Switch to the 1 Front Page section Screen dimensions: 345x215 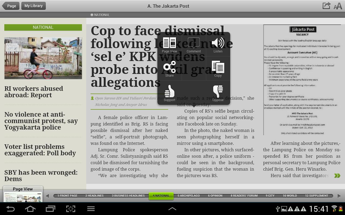click(x=67, y=196)
